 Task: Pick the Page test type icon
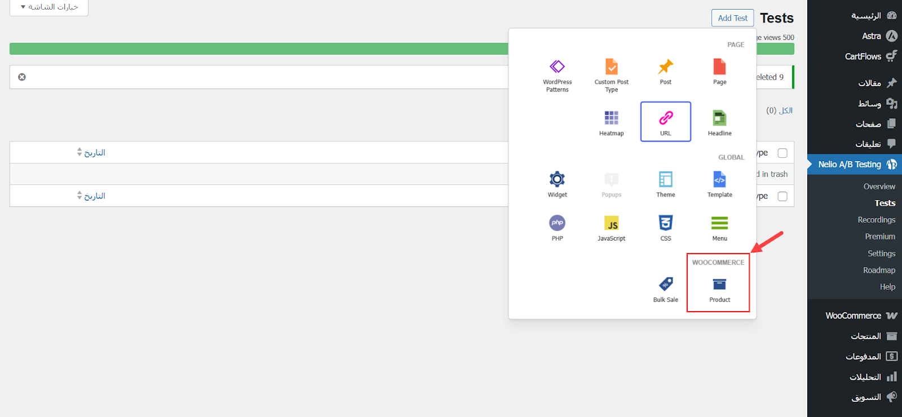tap(719, 66)
